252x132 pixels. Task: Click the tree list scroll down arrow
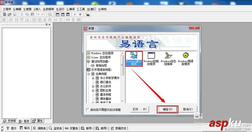pos(122,101)
